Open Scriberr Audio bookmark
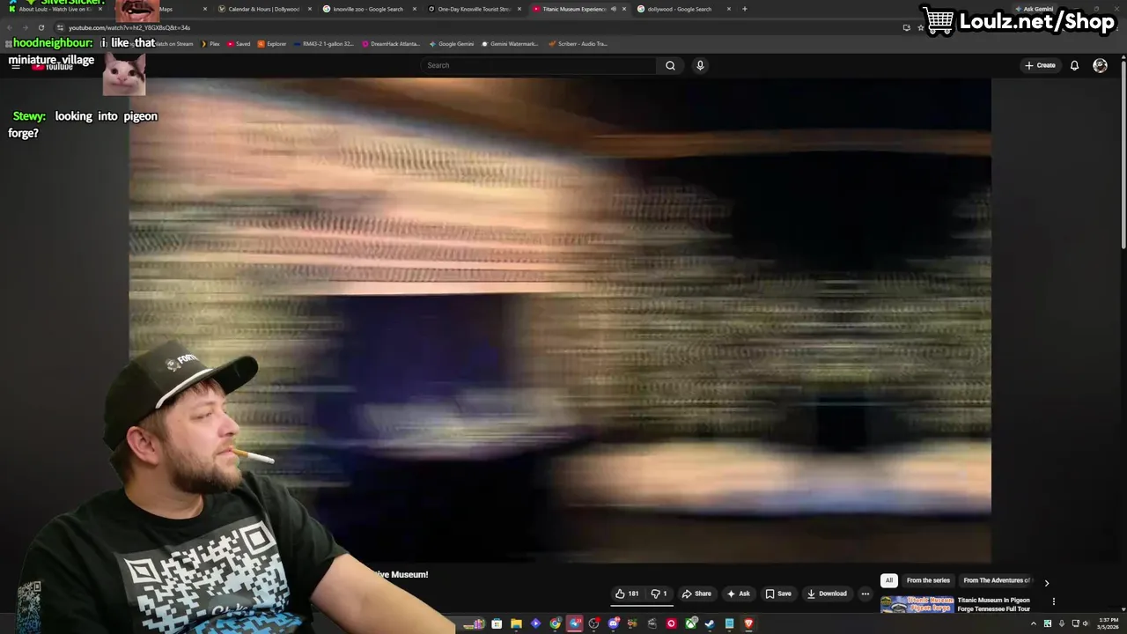Image resolution: width=1127 pixels, height=634 pixels. [x=578, y=43]
